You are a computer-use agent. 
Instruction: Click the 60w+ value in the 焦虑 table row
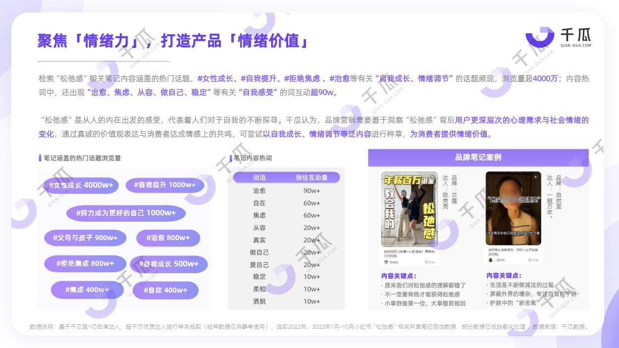(x=311, y=215)
